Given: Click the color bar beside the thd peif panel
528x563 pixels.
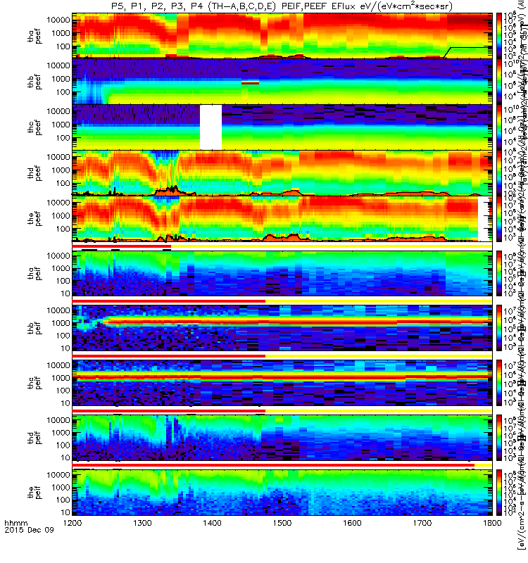Looking at the screenshot, I should [x=499, y=437].
